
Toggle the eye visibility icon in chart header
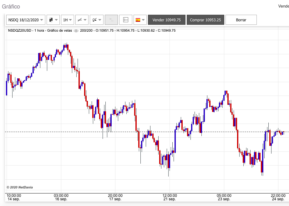click(76, 31)
